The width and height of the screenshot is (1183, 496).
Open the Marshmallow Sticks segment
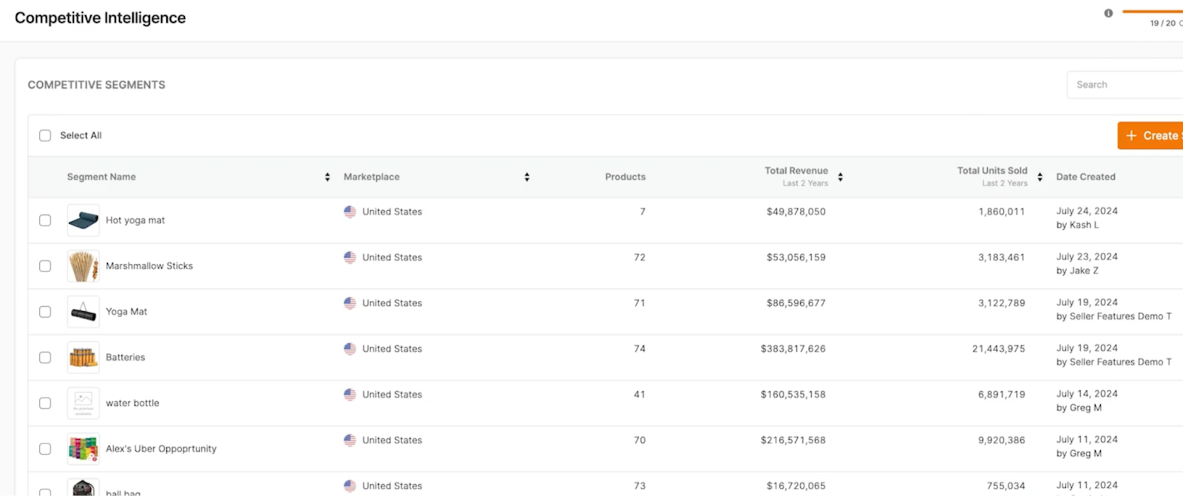tap(149, 266)
